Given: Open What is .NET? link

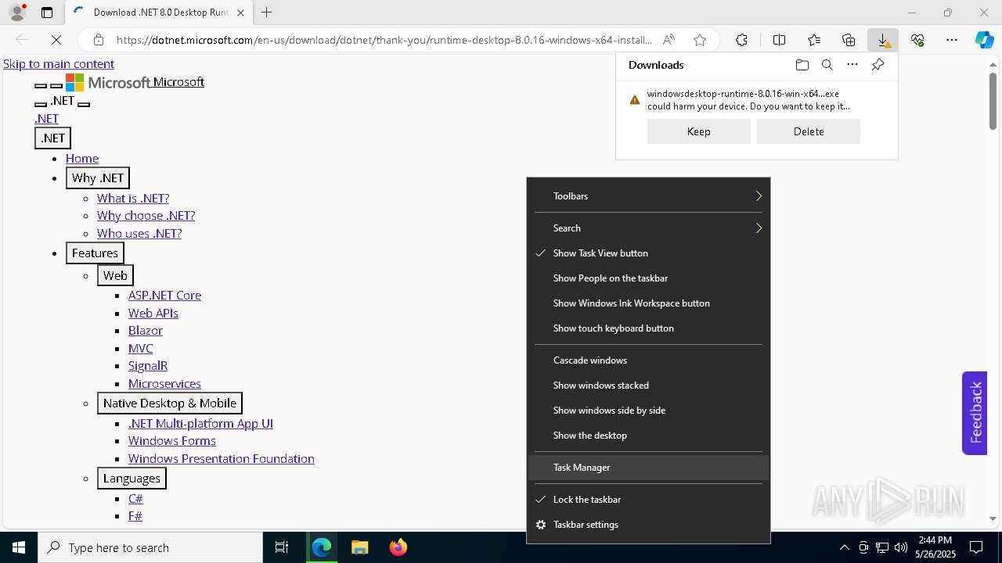Looking at the screenshot, I should (133, 199).
